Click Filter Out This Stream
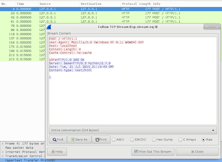Viewport: 222px width, 162px height. pyautogui.click(x=153, y=152)
